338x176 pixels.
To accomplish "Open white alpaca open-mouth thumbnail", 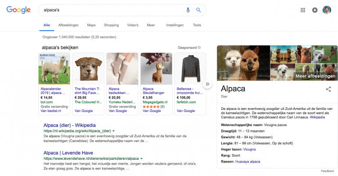I will point(283,72).
